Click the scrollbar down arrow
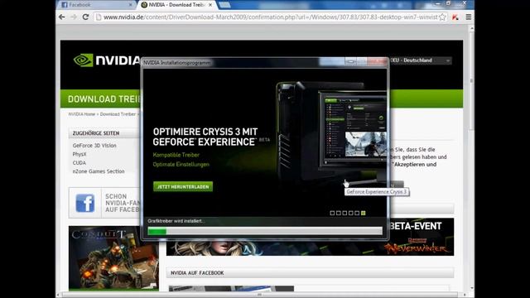530x298 pixels. pyautogui.click(x=471, y=288)
